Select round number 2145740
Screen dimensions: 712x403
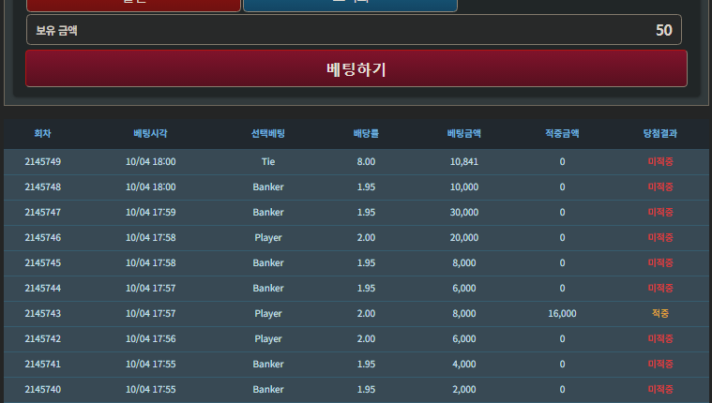point(43,389)
